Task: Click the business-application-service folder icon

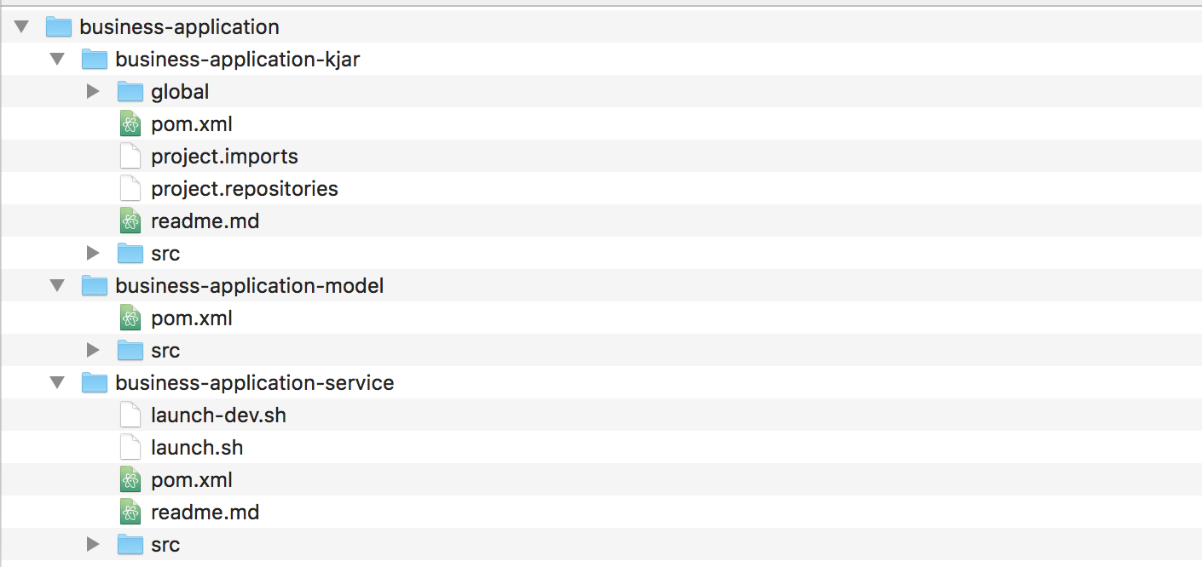Action: (94, 383)
